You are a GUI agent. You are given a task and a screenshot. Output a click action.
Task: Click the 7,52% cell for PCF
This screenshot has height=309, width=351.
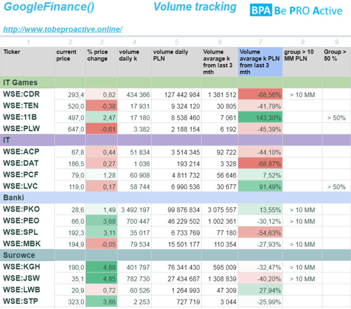click(260, 175)
